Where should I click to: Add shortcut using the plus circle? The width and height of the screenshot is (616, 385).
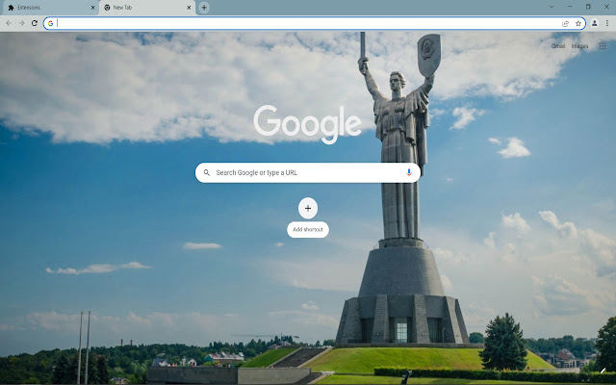[x=308, y=208]
